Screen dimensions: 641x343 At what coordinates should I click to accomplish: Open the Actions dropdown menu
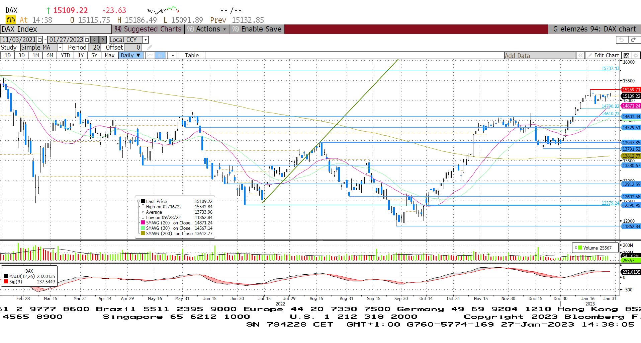206,29
